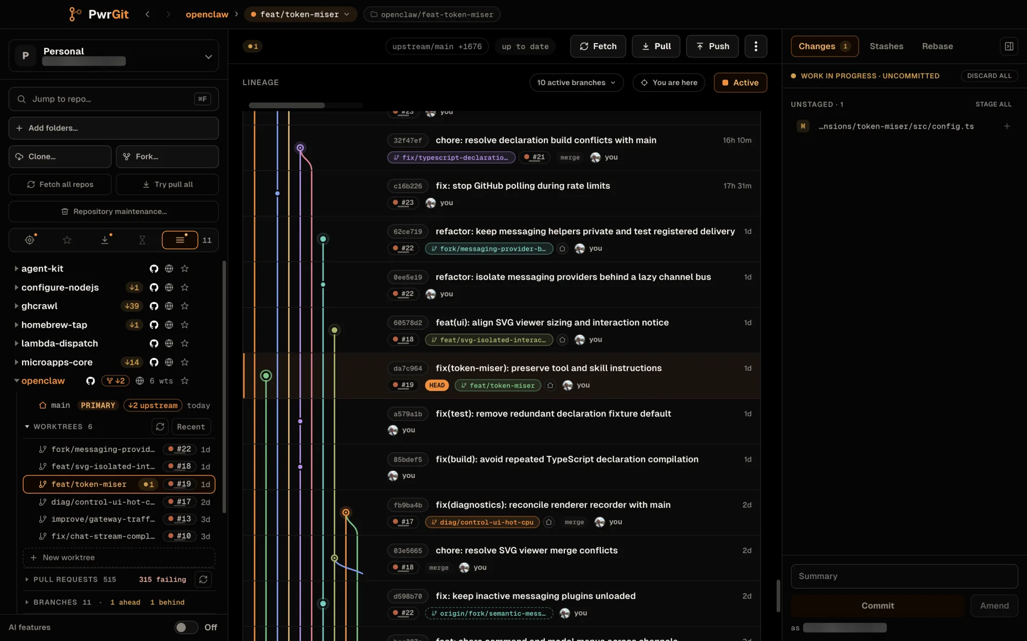This screenshot has height=641, width=1027.
Task: Switch to the Changes tab
Action: coord(824,46)
